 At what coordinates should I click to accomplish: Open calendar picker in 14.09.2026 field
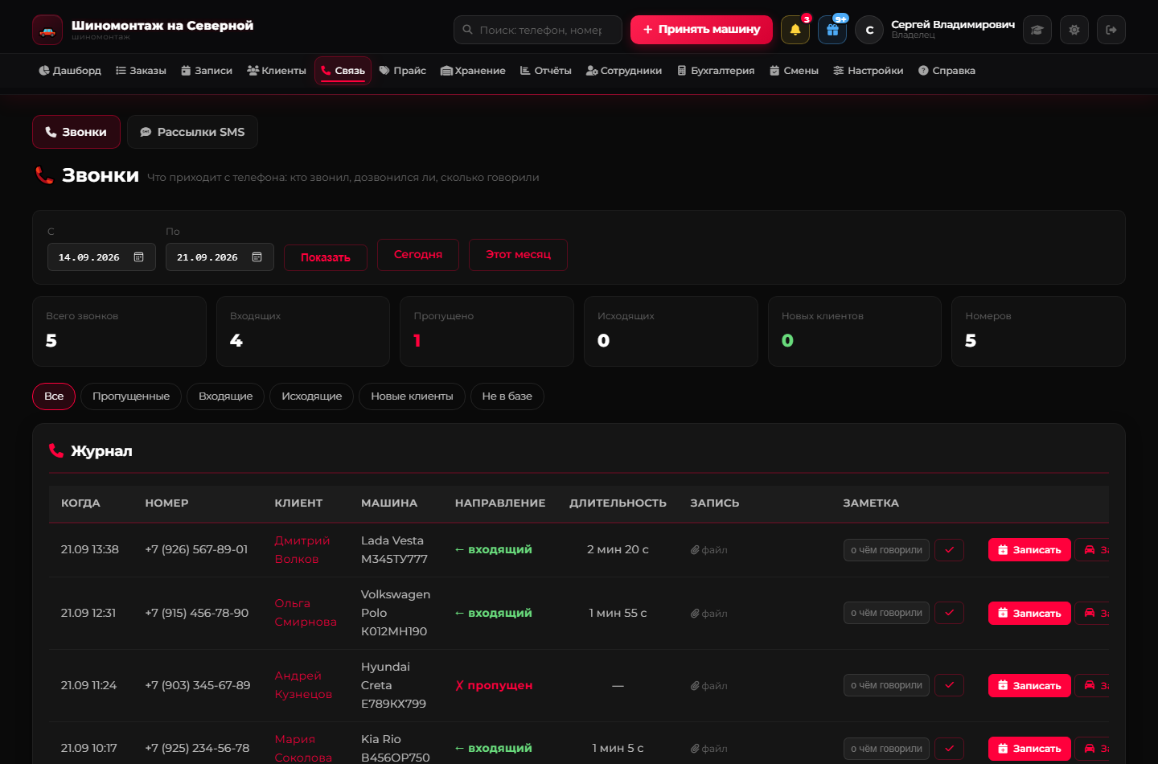tap(138, 257)
